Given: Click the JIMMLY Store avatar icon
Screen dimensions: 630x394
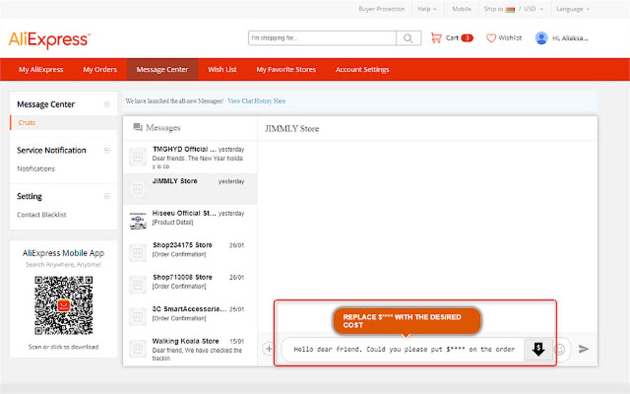Looking at the screenshot, I should [x=138, y=189].
